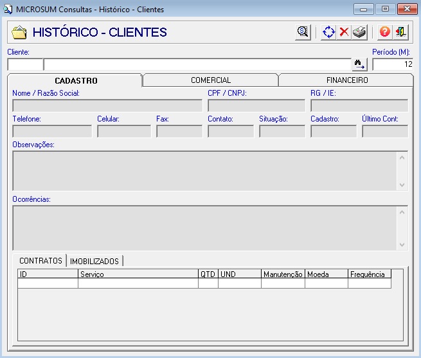Click the QTD column header
The width and height of the screenshot is (421, 358).
208,274
